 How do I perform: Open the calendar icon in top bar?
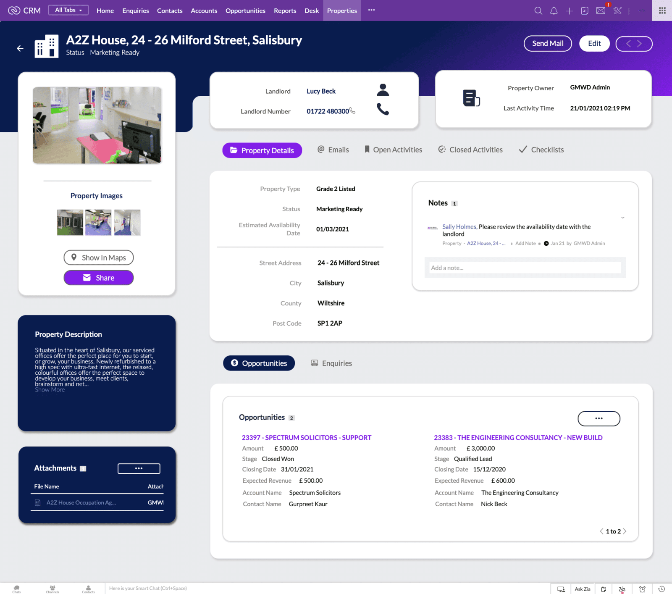click(x=585, y=11)
